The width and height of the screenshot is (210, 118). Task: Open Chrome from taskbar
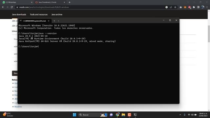[x=117, y=115]
